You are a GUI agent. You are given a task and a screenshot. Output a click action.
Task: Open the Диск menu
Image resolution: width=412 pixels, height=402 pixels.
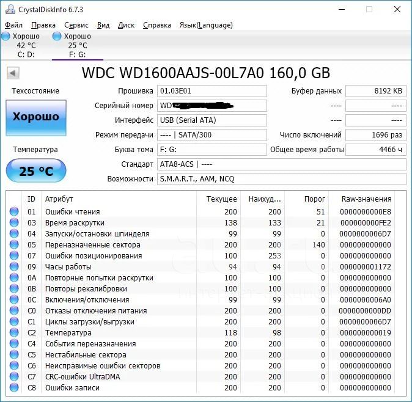click(126, 25)
